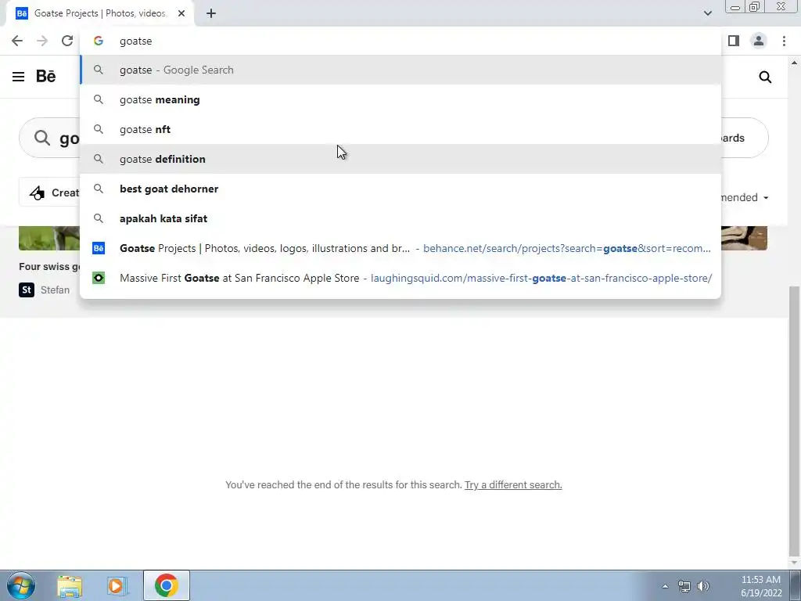The width and height of the screenshot is (801, 601).
Task: Select 'goatse - Google Search' suggestion
Action: click(400, 70)
